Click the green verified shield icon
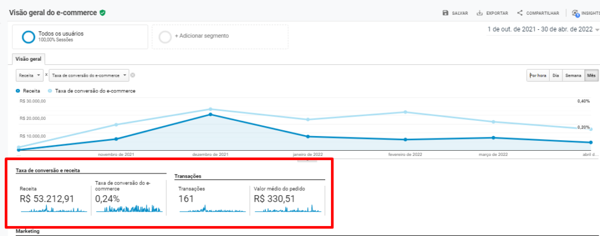 point(103,12)
